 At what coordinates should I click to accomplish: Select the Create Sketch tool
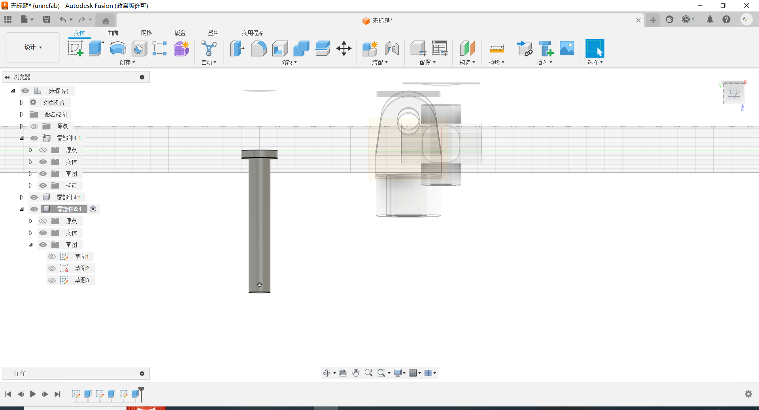[x=75, y=49]
